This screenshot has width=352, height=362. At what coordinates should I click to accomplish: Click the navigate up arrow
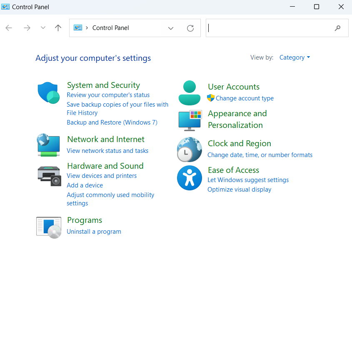58,27
